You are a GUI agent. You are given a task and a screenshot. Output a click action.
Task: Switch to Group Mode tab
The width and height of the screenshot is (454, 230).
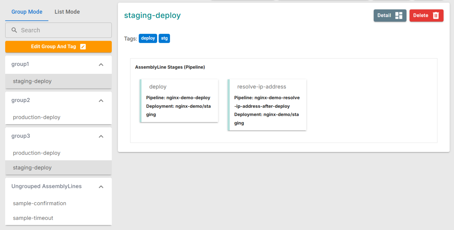(x=27, y=12)
